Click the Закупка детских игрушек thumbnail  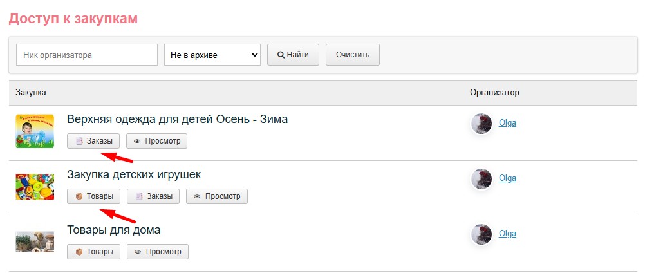[35, 186]
